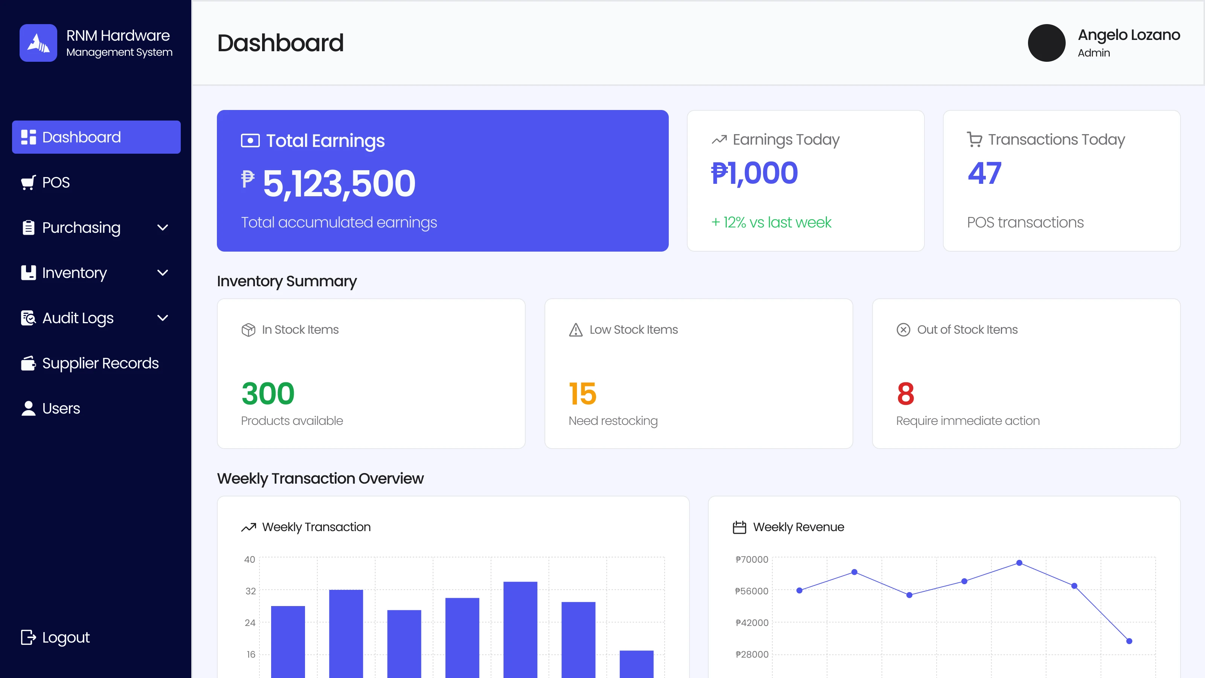Expand the Inventory menu chevron
Viewport: 1205px width, 678px height.
click(x=163, y=273)
